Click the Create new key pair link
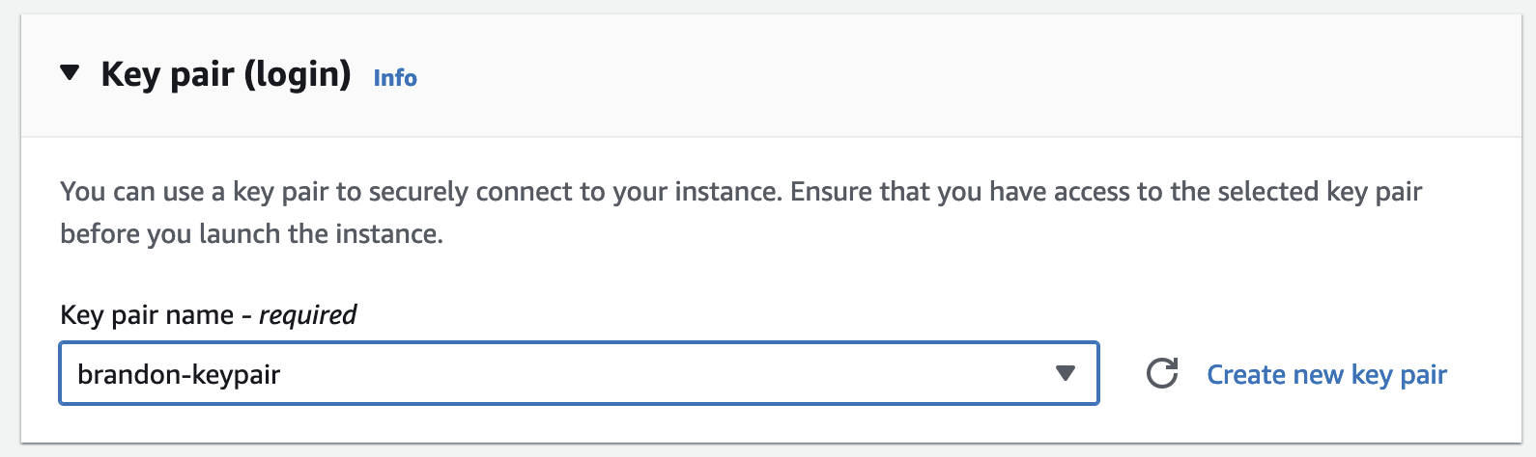This screenshot has height=457, width=1536. pyautogui.click(x=1326, y=374)
